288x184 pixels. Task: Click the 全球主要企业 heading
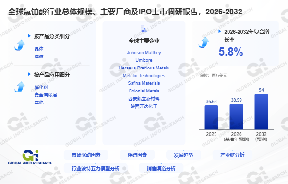pyautogui.click(x=144, y=41)
